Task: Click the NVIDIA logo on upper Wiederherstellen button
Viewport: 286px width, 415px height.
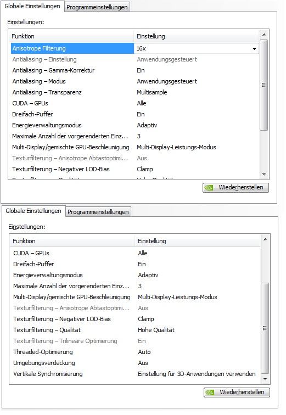Action: pyautogui.click(x=209, y=188)
